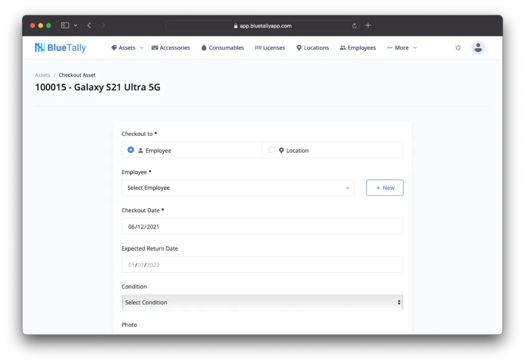
Task: Open user profile avatar menu
Action: pyautogui.click(x=478, y=48)
